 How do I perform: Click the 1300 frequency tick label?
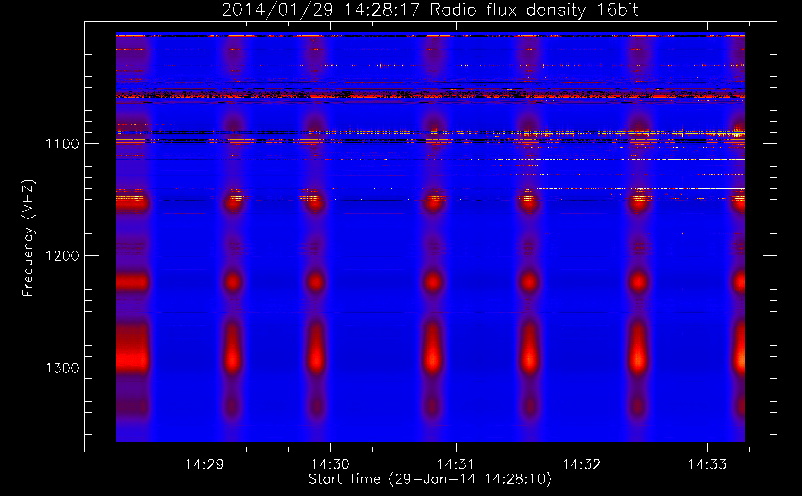tap(62, 368)
